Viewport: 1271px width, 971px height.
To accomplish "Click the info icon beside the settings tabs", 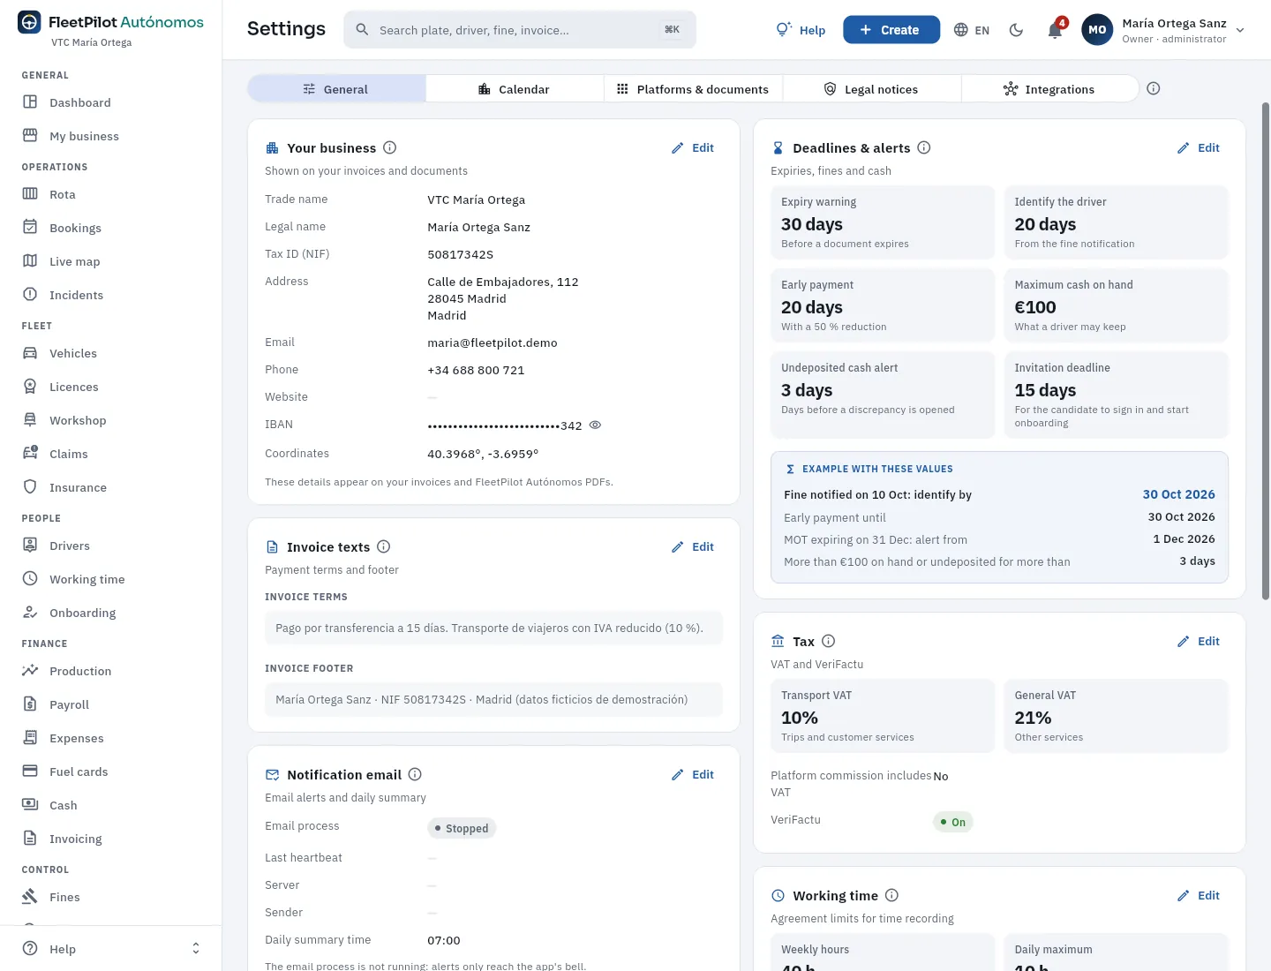I will click(1154, 88).
